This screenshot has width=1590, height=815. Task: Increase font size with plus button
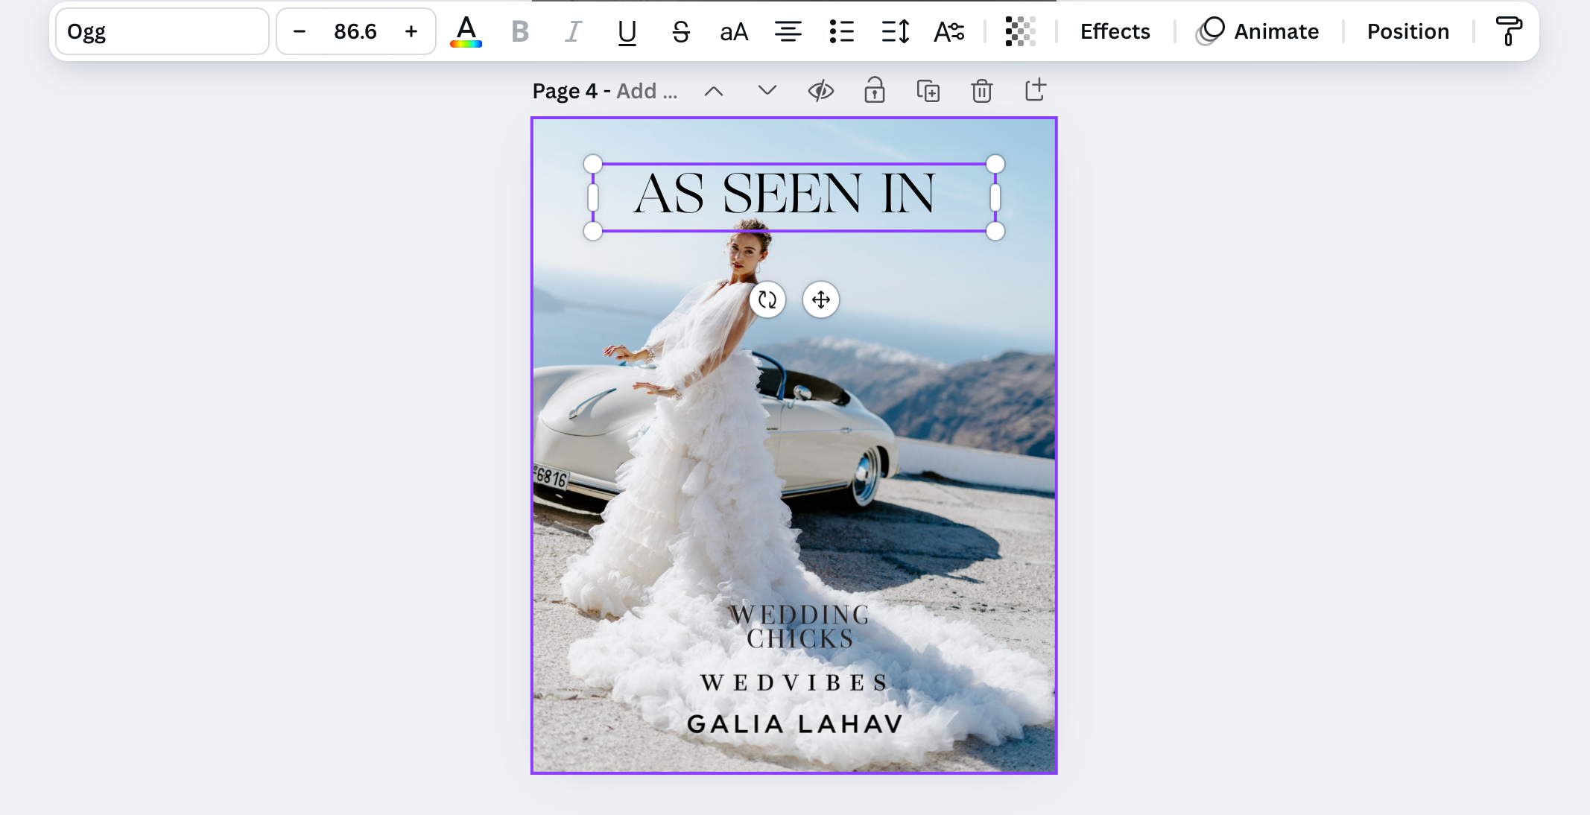[x=411, y=31]
